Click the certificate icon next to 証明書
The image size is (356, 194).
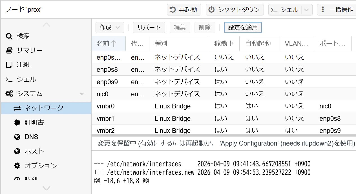tap(17, 122)
